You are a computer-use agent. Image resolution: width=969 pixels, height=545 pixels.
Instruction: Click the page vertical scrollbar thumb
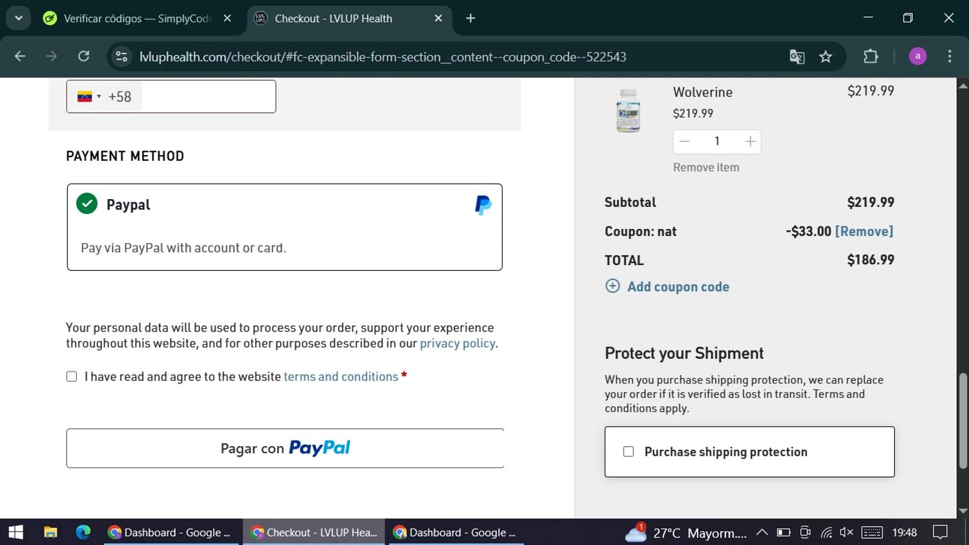[x=963, y=420]
